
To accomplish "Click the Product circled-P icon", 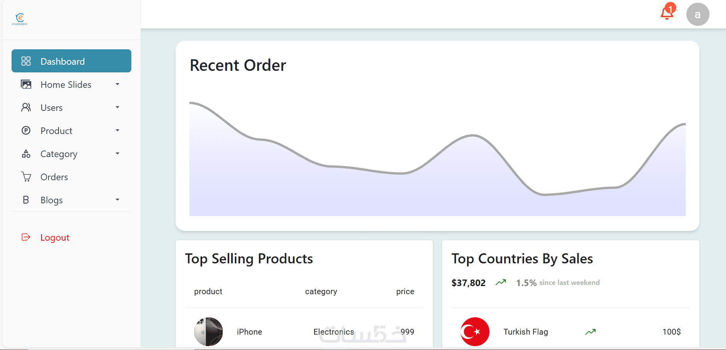I will [x=26, y=131].
